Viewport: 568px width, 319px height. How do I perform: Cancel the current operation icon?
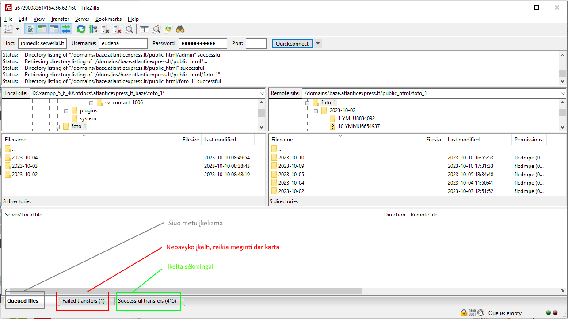(105, 29)
